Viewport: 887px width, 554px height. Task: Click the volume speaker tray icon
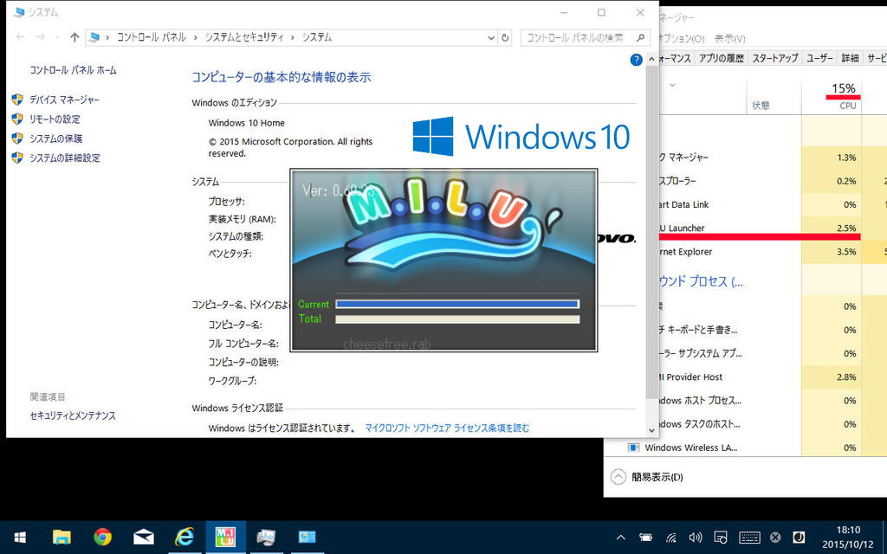pos(695,538)
